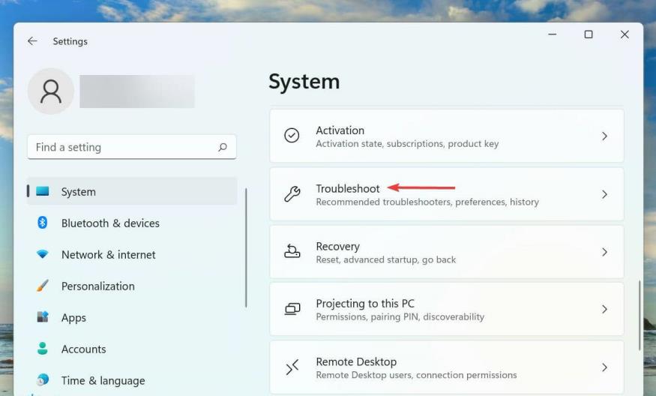Open the Apps settings category
The height and width of the screenshot is (396, 656).
point(132,317)
